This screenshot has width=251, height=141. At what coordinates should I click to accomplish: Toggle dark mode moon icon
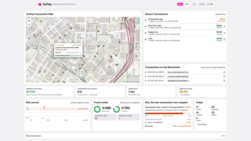tap(194, 4)
